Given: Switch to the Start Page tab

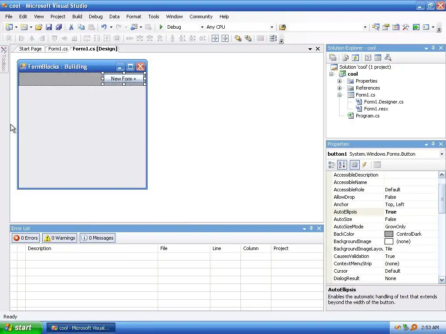Looking at the screenshot, I should pyautogui.click(x=30, y=49).
